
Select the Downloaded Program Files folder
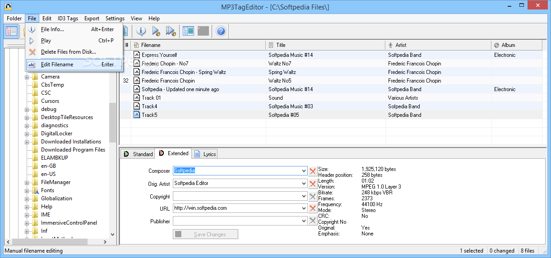point(73,150)
